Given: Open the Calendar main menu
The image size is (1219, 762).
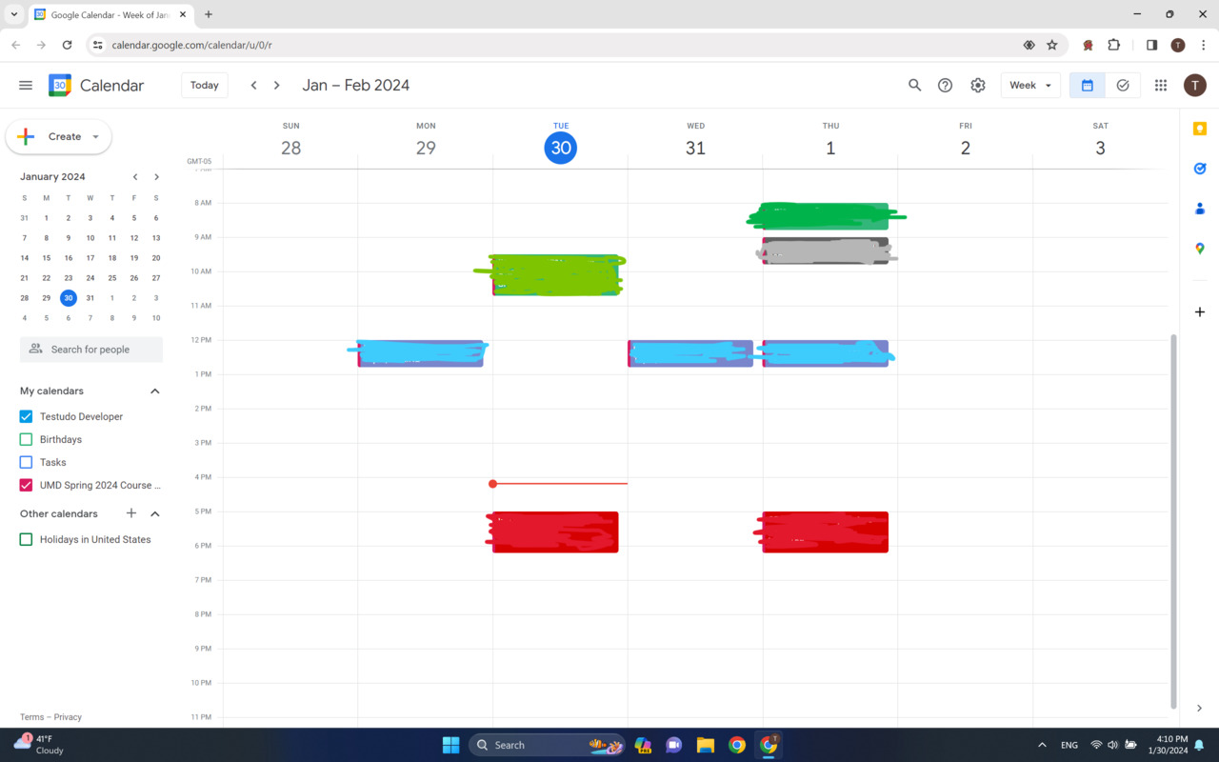Looking at the screenshot, I should point(26,85).
